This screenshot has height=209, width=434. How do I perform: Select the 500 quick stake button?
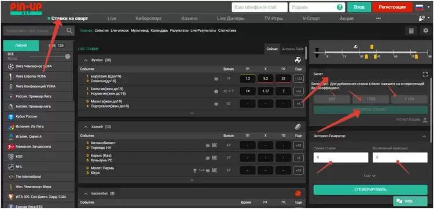[332, 99]
